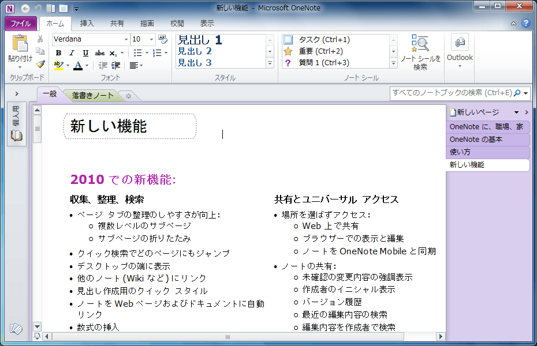The width and height of the screenshot is (537, 346).
Task: Open the Verdana font name dropdown
Action: pos(126,39)
